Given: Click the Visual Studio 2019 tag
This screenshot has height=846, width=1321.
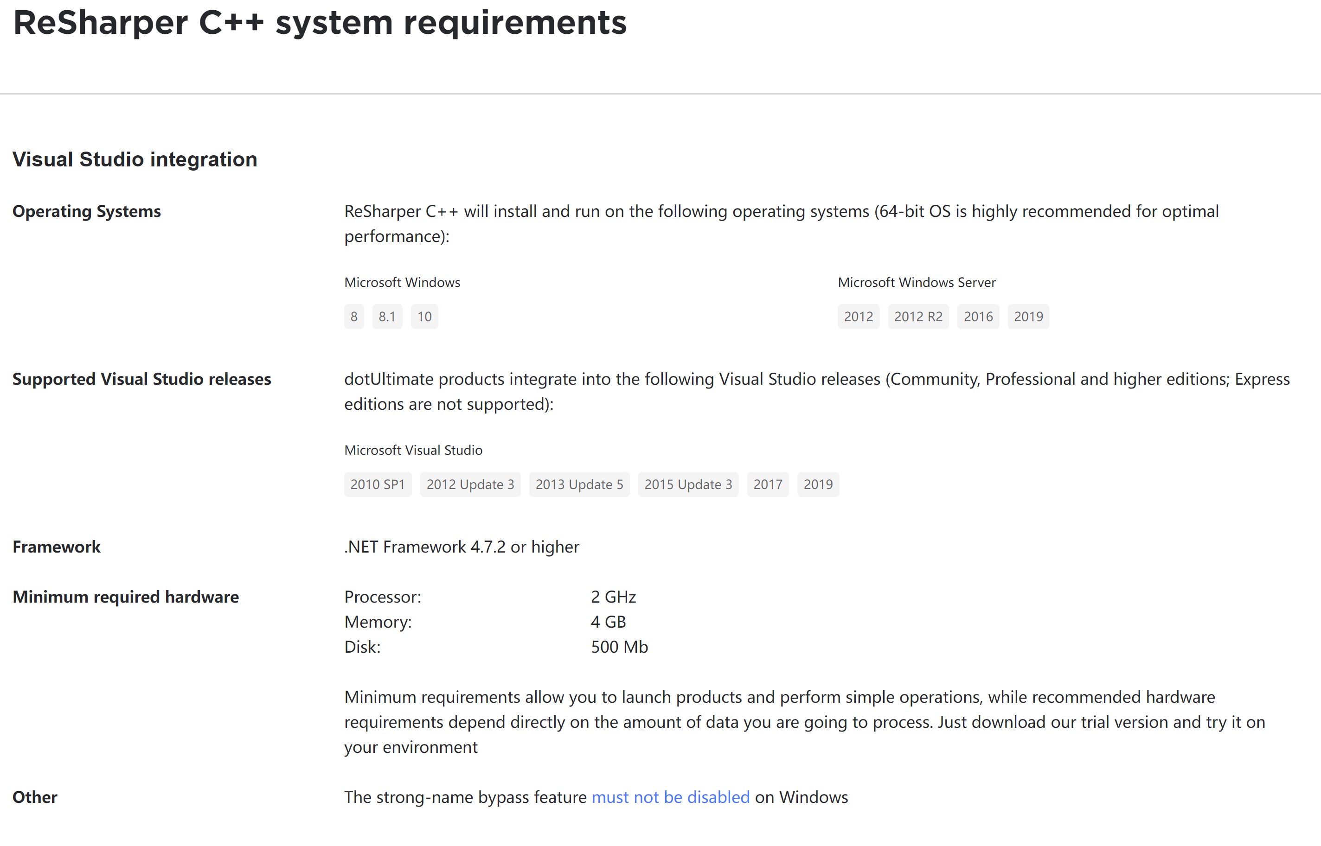Looking at the screenshot, I should (x=818, y=484).
